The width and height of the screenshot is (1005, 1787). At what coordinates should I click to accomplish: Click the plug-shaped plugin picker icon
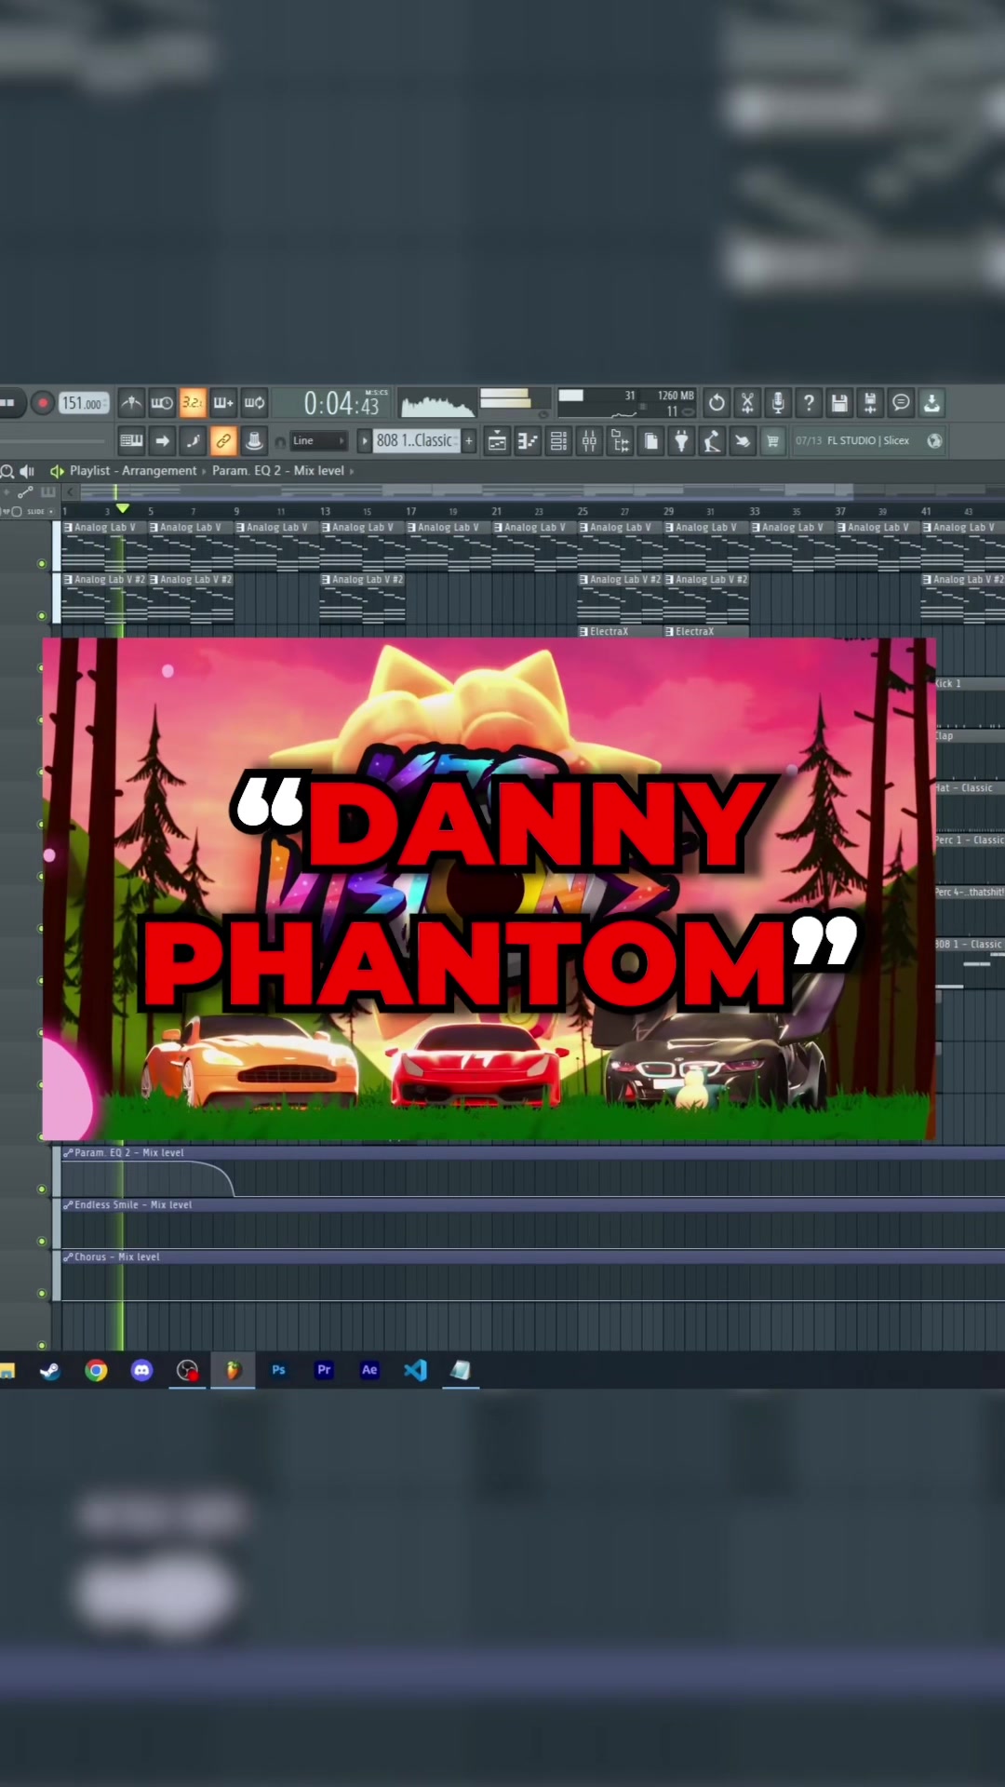tap(681, 441)
